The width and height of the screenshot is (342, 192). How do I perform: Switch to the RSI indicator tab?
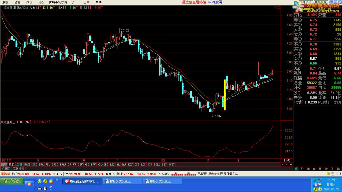tap(112, 164)
